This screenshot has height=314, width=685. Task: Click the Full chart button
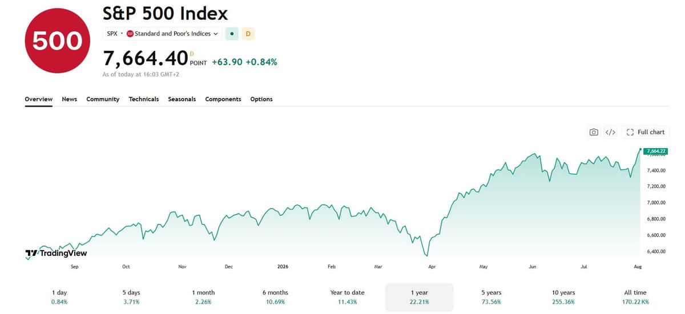coord(646,132)
